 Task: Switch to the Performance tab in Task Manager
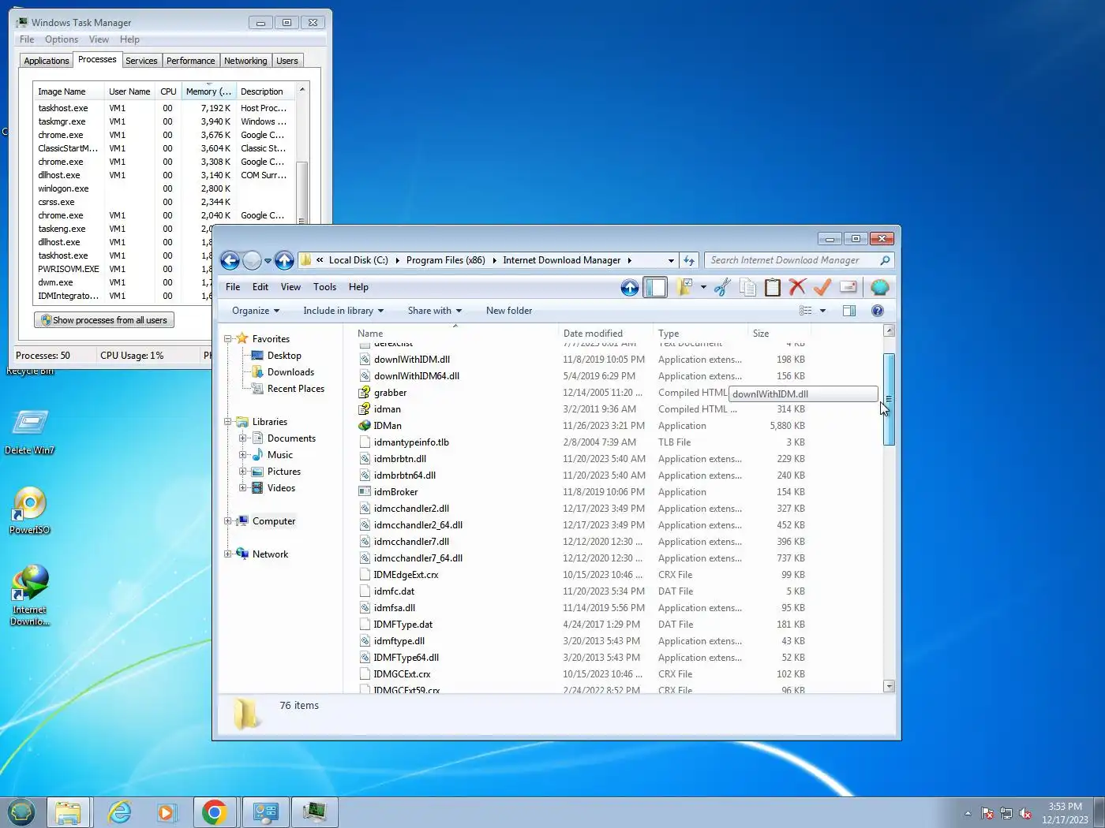click(190, 61)
